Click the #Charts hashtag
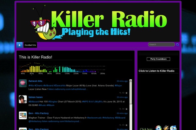The height and width of the screenshot is (130, 196). pyautogui.click(x=39, y=85)
